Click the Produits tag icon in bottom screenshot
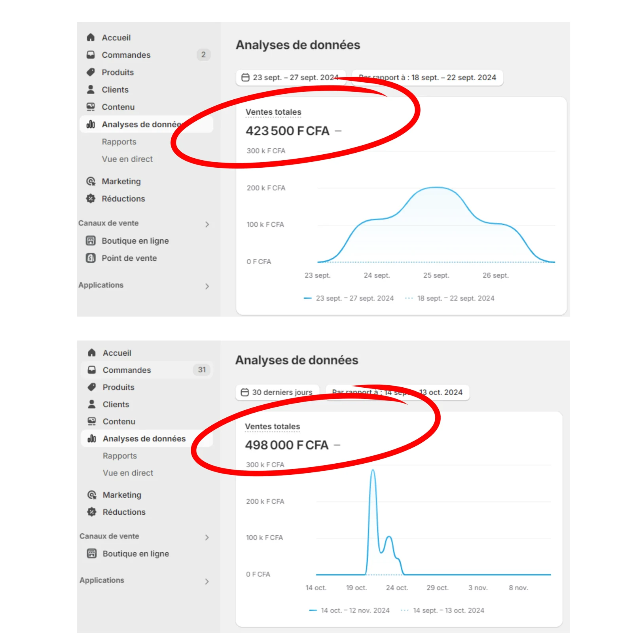The height and width of the screenshot is (633, 633). tap(92, 387)
